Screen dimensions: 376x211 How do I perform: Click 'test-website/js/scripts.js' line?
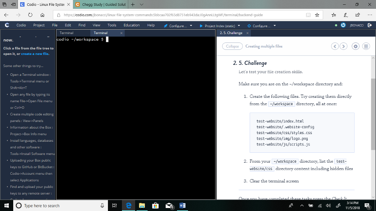point(283,144)
